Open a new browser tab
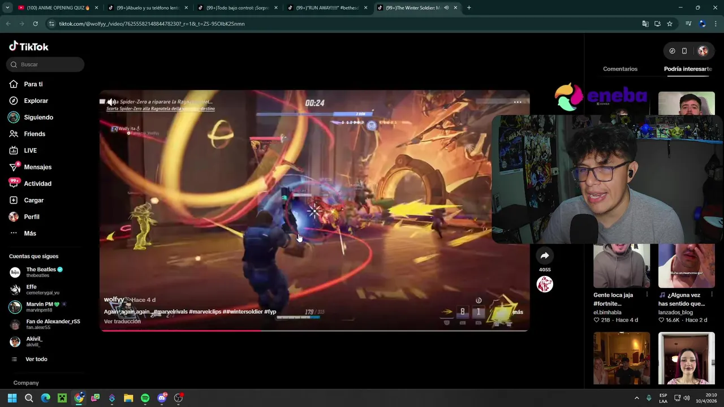The height and width of the screenshot is (407, 724). point(469,8)
